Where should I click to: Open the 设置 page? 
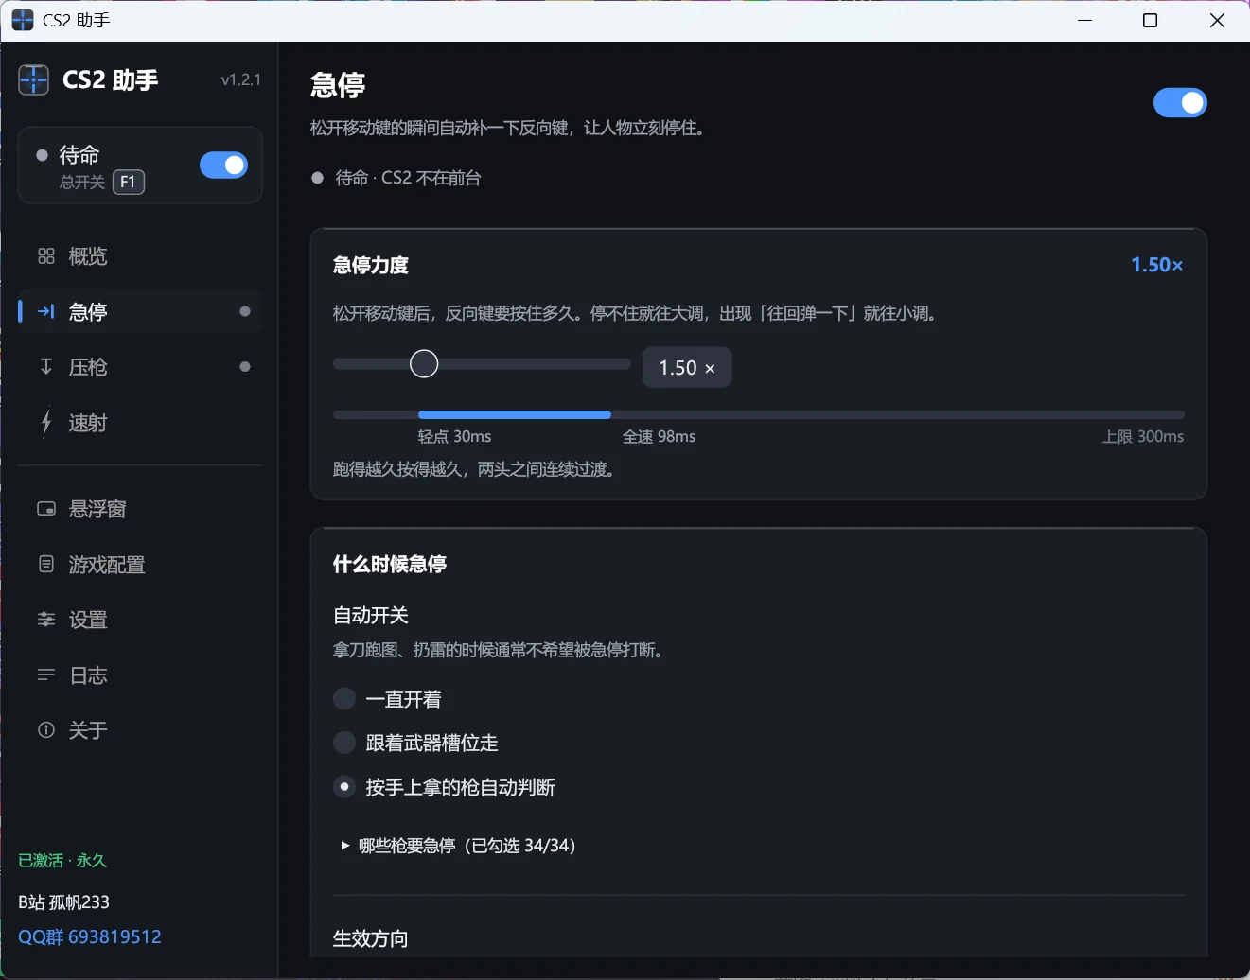point(140,620)
